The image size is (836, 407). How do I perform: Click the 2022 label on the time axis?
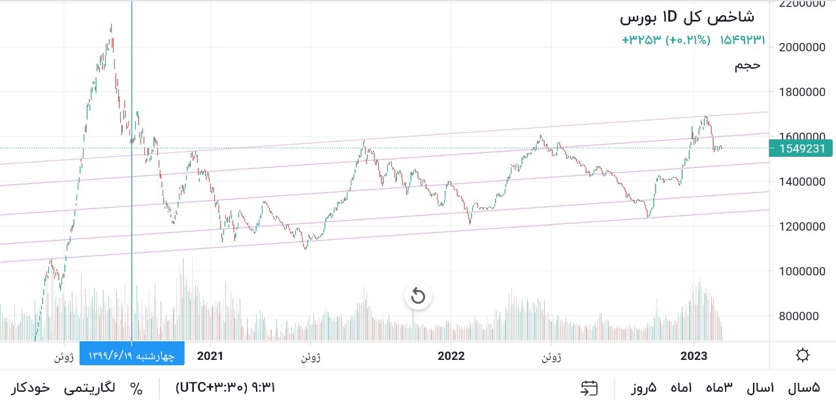[x=451, y=355]
